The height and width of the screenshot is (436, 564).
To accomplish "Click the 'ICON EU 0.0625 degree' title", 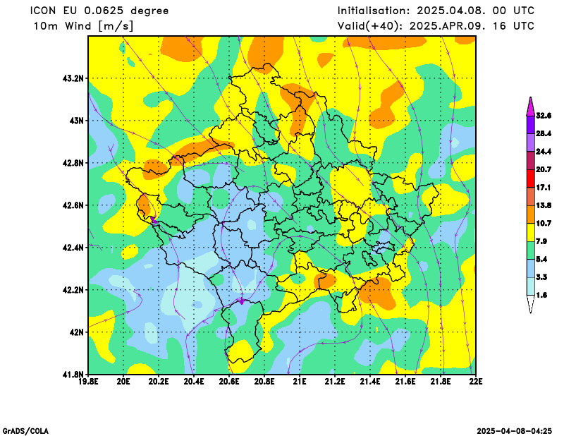I will click(x=99, y=11).
